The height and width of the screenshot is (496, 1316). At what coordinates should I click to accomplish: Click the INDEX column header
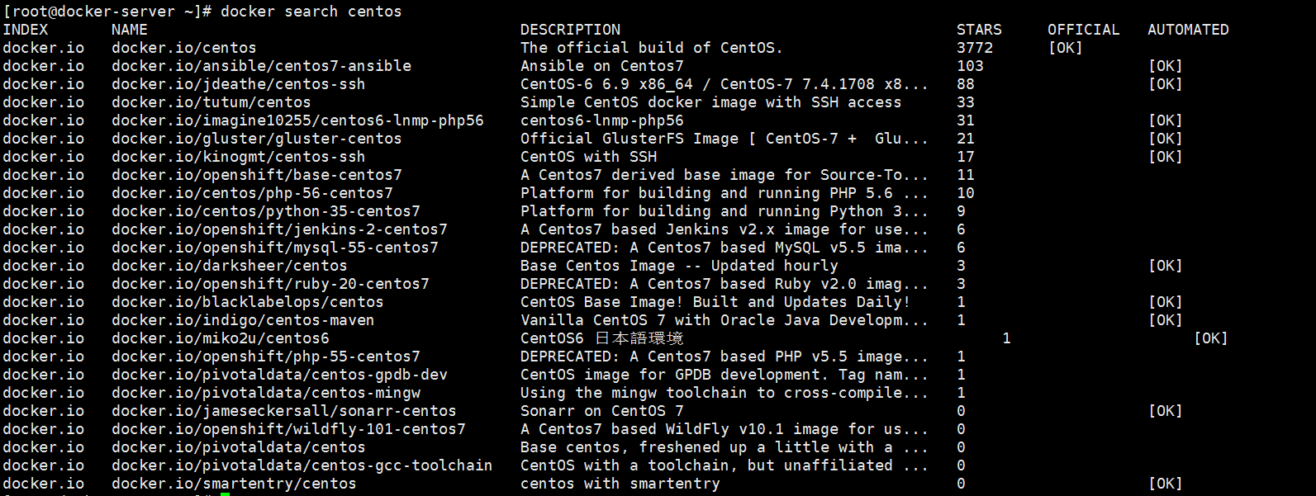26,30
